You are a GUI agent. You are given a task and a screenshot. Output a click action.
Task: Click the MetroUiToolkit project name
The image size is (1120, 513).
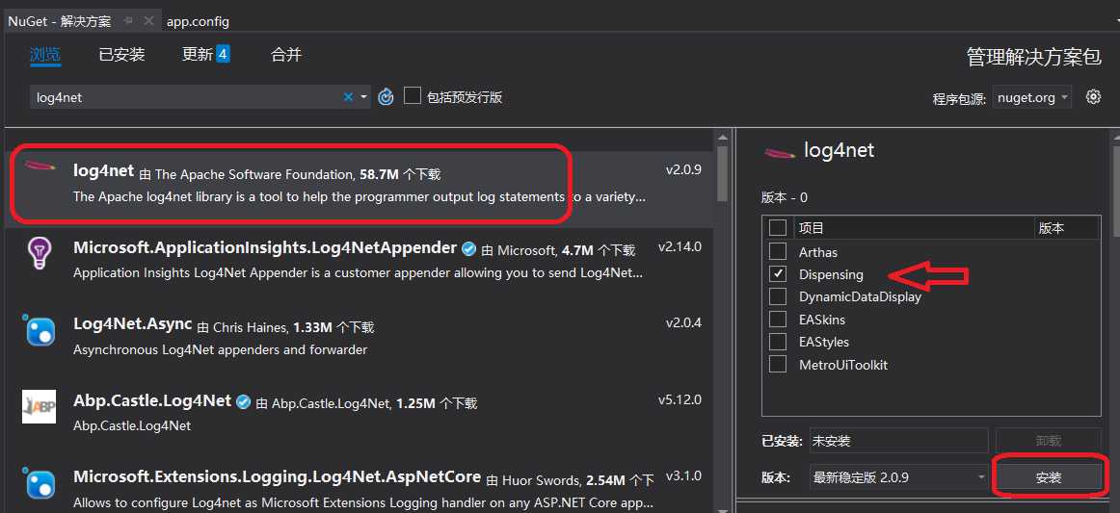click(842, 365)
